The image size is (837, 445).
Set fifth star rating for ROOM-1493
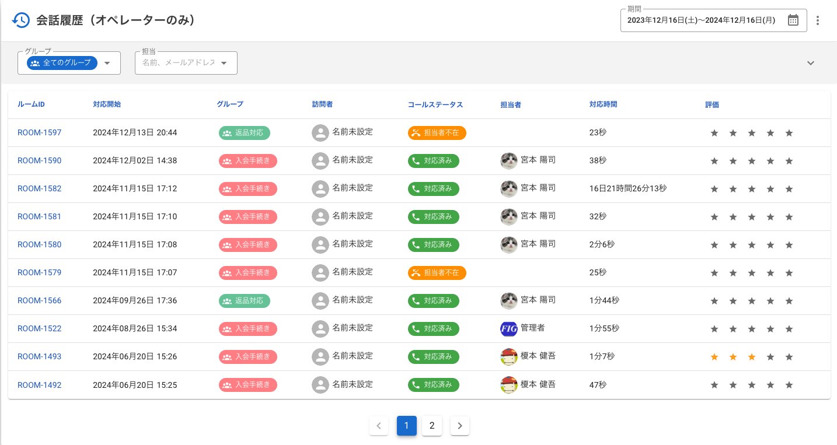click(789, 357)
